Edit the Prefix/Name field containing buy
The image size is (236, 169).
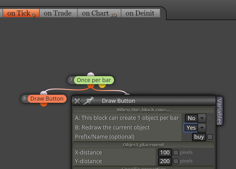pos(199,137)
